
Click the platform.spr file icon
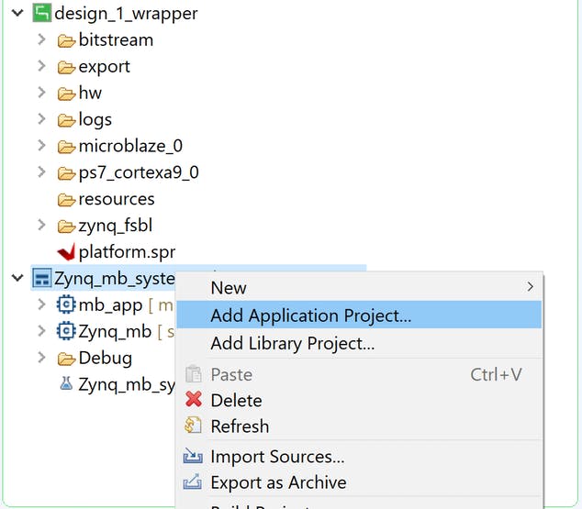tap(65, 251)
